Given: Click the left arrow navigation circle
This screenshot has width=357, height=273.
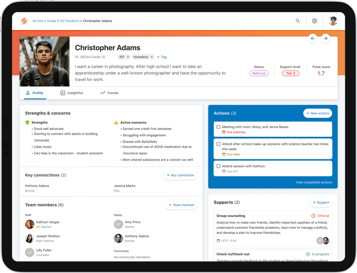Looking at the screenshot, I should click(x=313, y=39).
